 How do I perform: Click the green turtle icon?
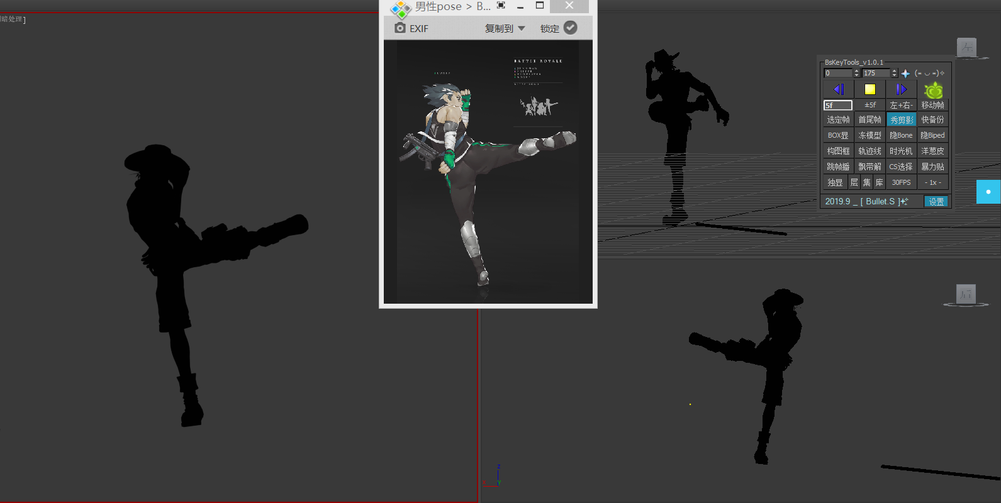933,90
